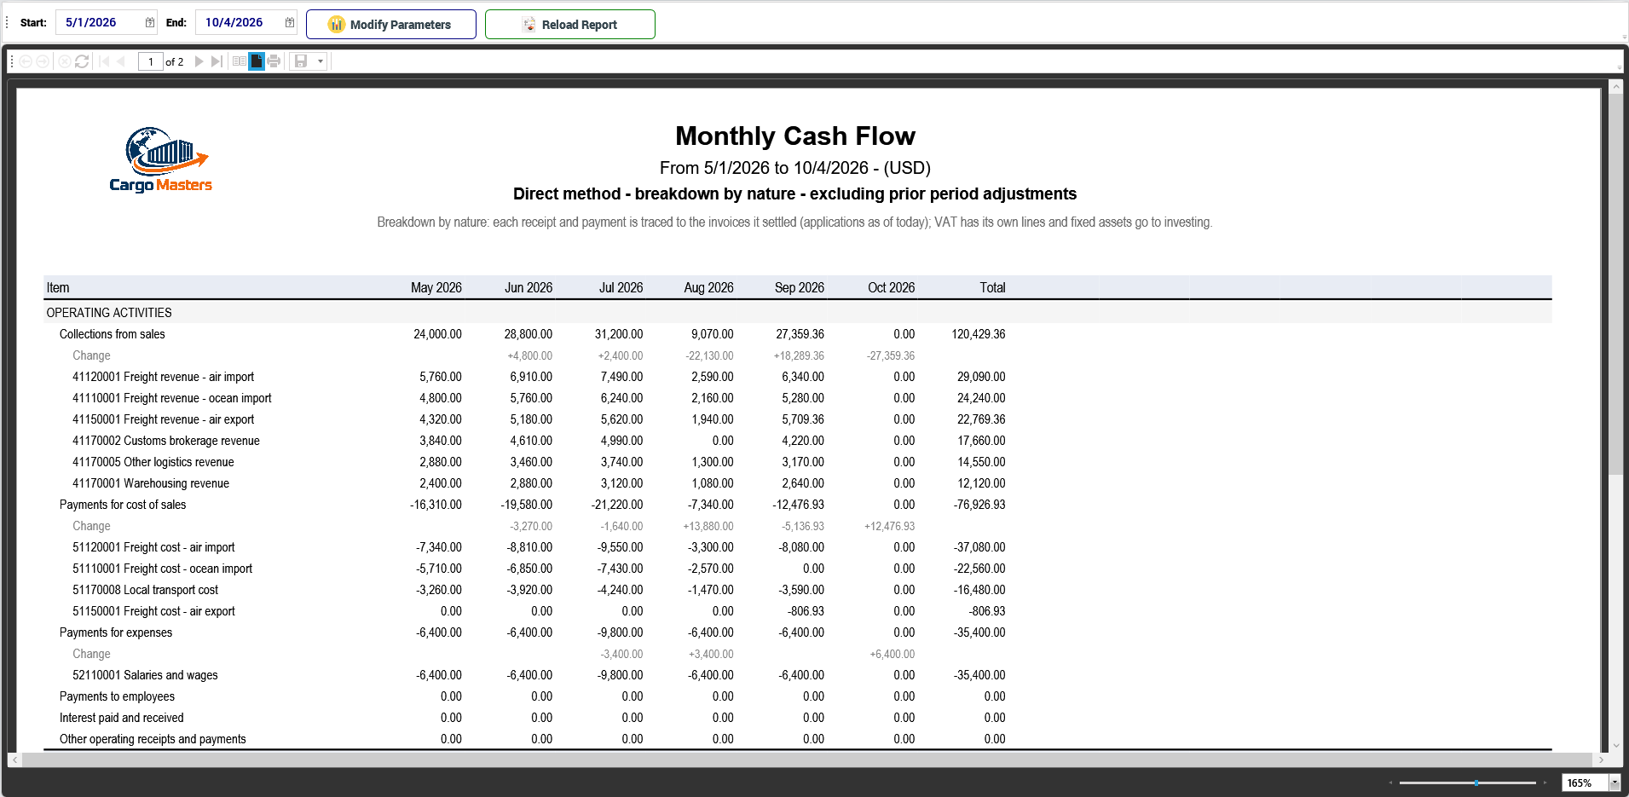Click the stop rendering icon

[64, 61]
